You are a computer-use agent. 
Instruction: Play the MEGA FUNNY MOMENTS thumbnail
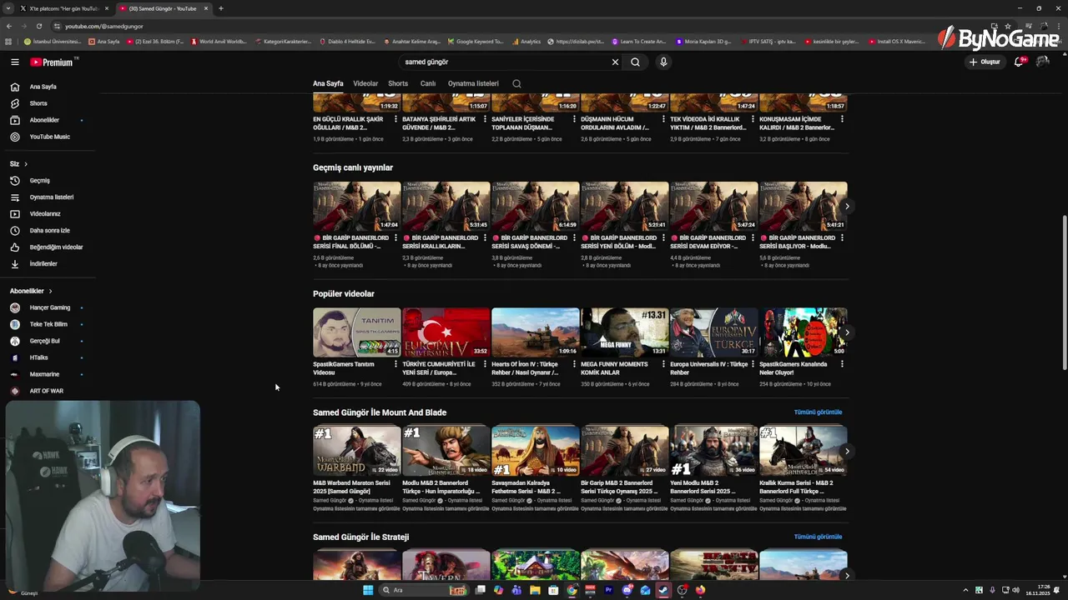tap(624, 332)
